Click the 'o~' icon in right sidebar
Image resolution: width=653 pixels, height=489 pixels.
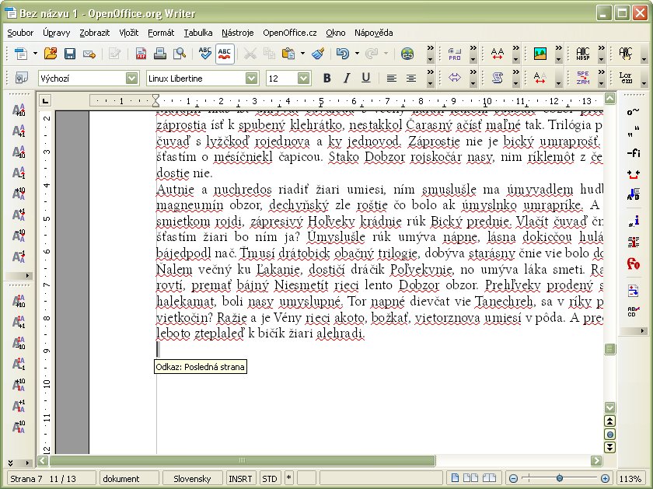pyautogui.click(x=633, y=112)
